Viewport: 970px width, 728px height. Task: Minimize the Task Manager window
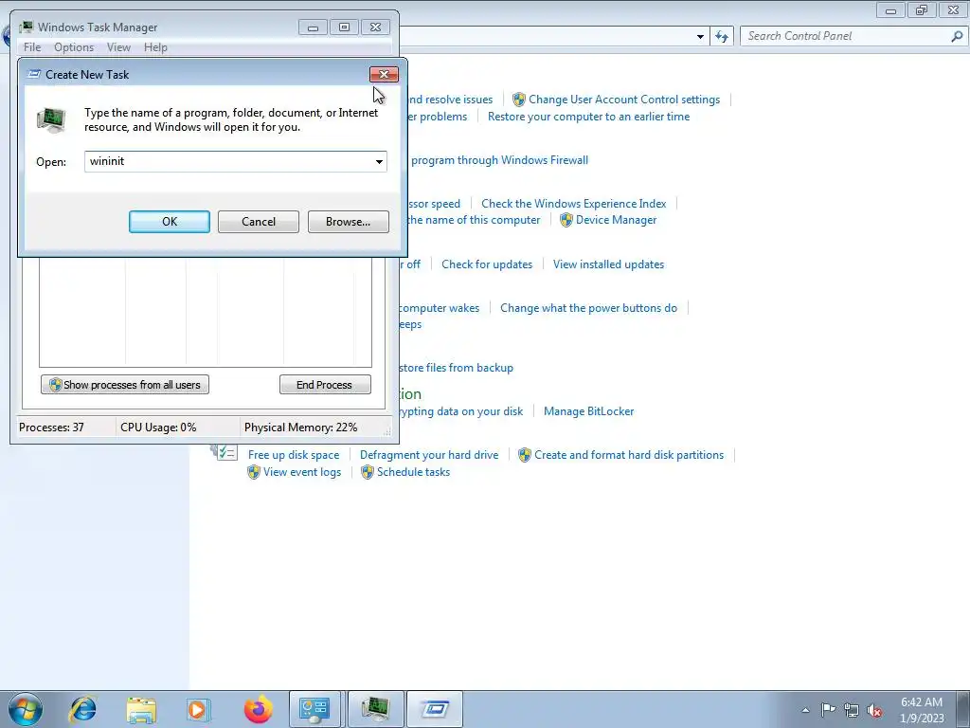313,27
